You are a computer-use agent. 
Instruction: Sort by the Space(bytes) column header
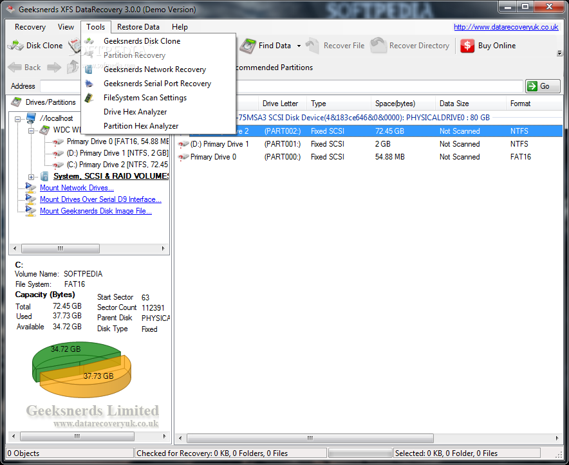pyautogui.click(x=403, y=104)
